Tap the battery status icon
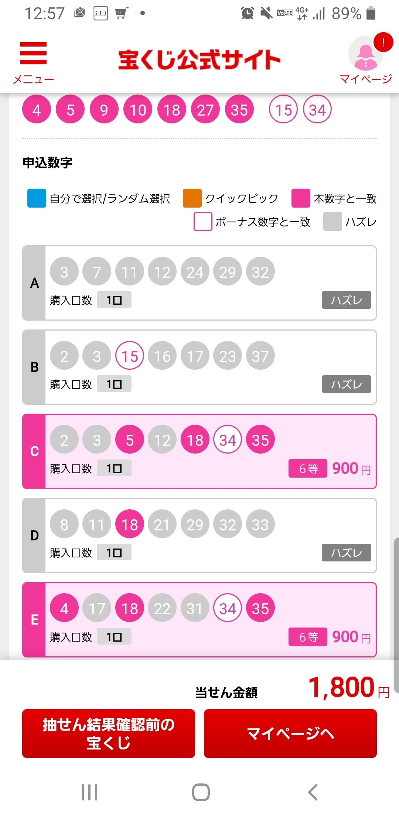This screenshot has height=820, width=399. [x=371, y=13]
